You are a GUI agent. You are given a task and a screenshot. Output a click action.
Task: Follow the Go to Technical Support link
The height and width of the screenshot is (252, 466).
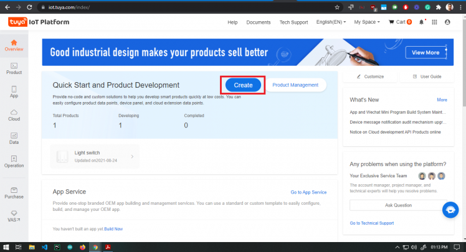pos(371,223)
